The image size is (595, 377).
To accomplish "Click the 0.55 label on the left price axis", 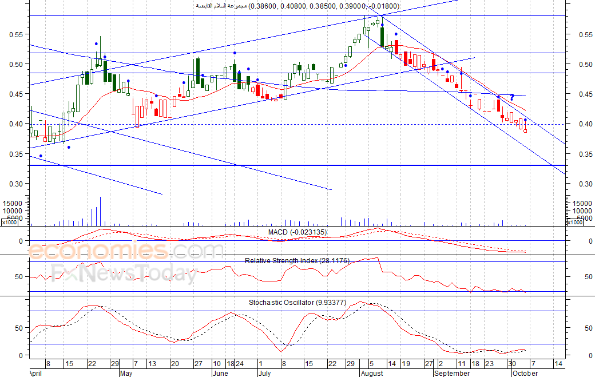I will coord(16,34).
